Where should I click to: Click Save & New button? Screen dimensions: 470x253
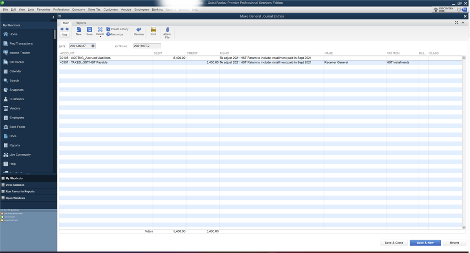click(x=425, y=243)
